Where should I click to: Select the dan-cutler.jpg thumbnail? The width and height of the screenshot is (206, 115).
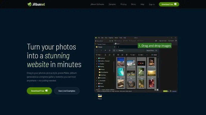(151, 62)
